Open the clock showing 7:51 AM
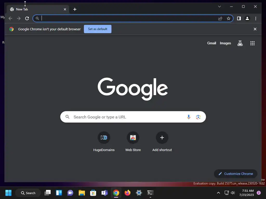Image resolution: width=266 pixels, height=199 pixels. tap(247, 193)
